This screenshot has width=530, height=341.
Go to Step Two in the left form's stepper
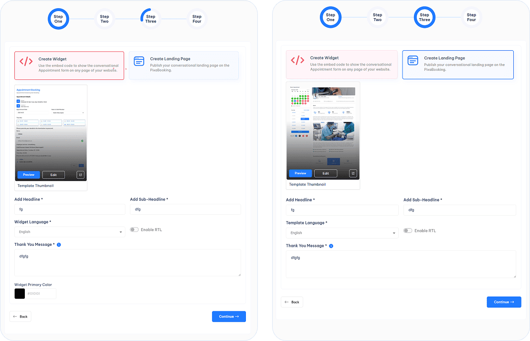[104, 19]
